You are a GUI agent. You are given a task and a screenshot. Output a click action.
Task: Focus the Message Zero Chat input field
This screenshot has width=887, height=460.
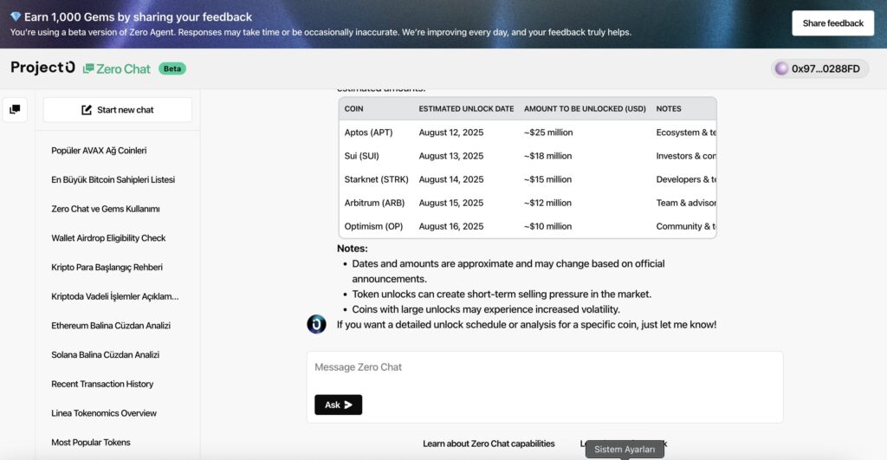[x=545, y=367]
